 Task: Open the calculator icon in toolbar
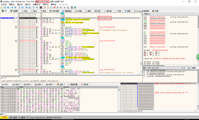point(72,8)
